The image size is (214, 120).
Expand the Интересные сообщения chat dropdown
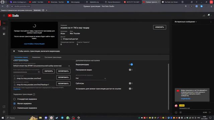186,22
